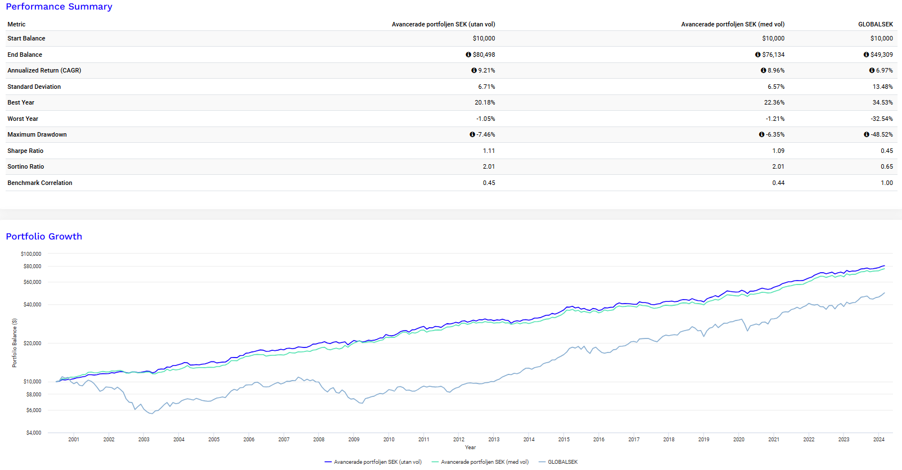Show info for -48.52% maximum drawdown
Image resolution: width=902 pixels, height=470 pixels.
[867, 134]
